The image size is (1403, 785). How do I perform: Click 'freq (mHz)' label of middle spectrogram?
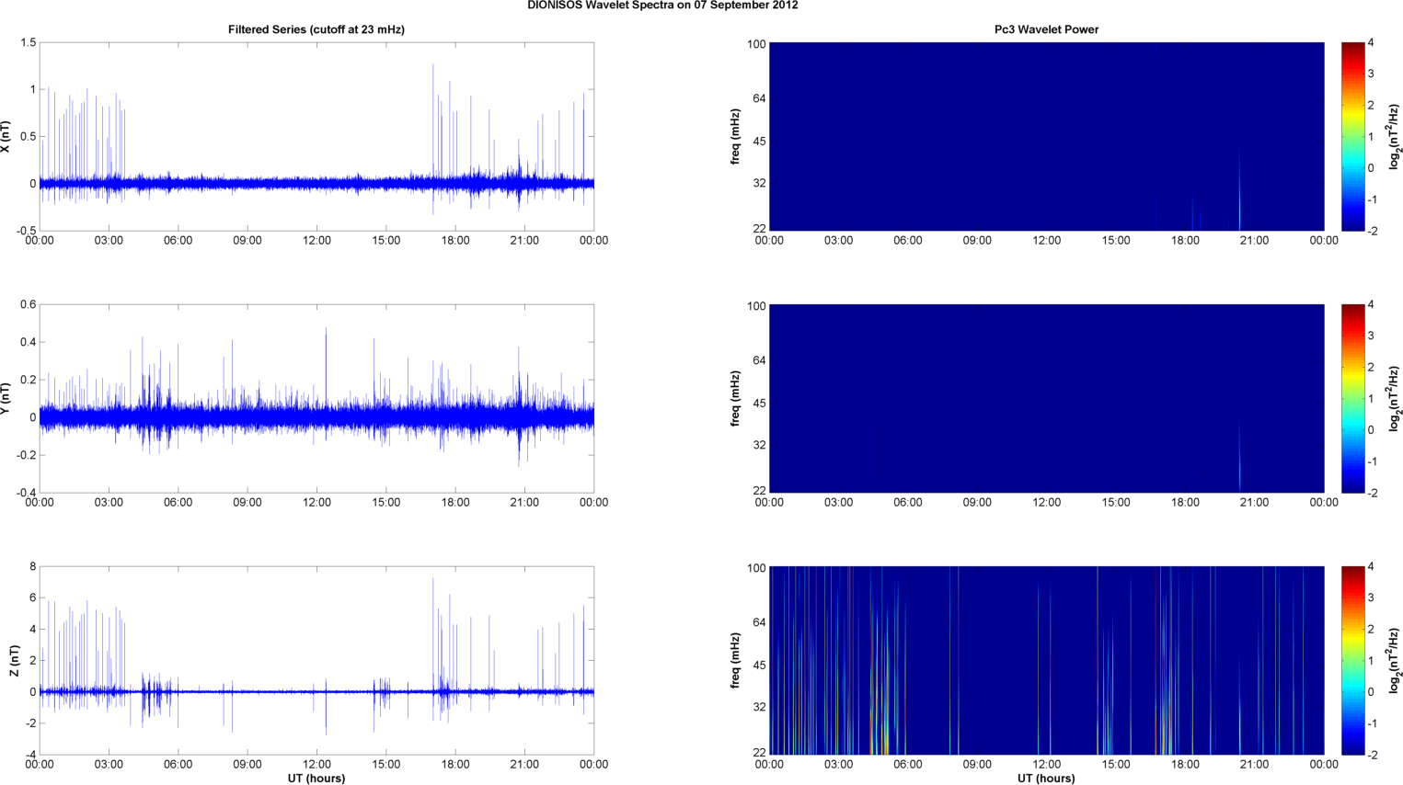(736, 399)
